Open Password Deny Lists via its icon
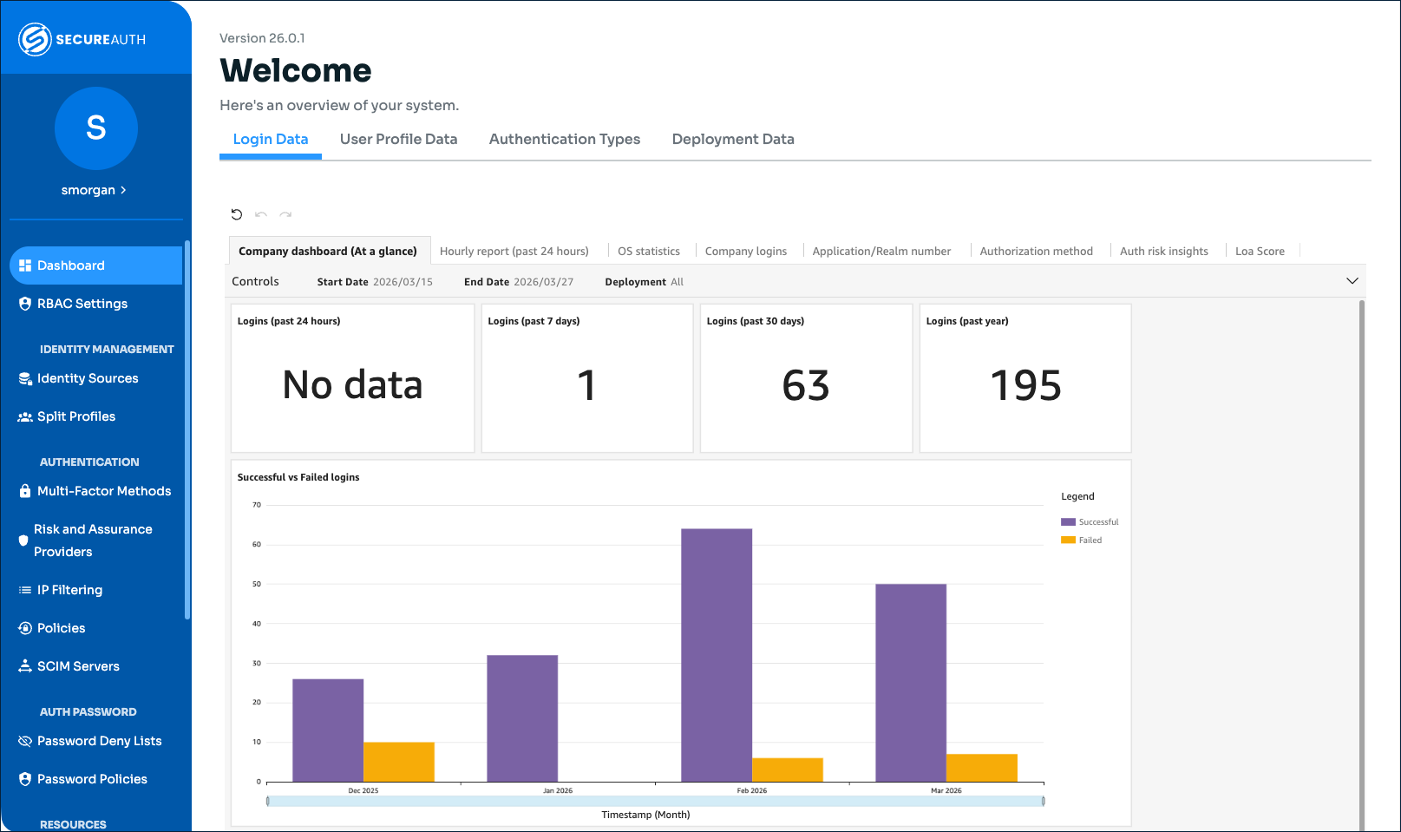 click(23, 740)
